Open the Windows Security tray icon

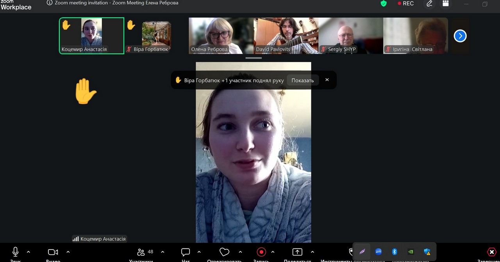pos(427,251)
